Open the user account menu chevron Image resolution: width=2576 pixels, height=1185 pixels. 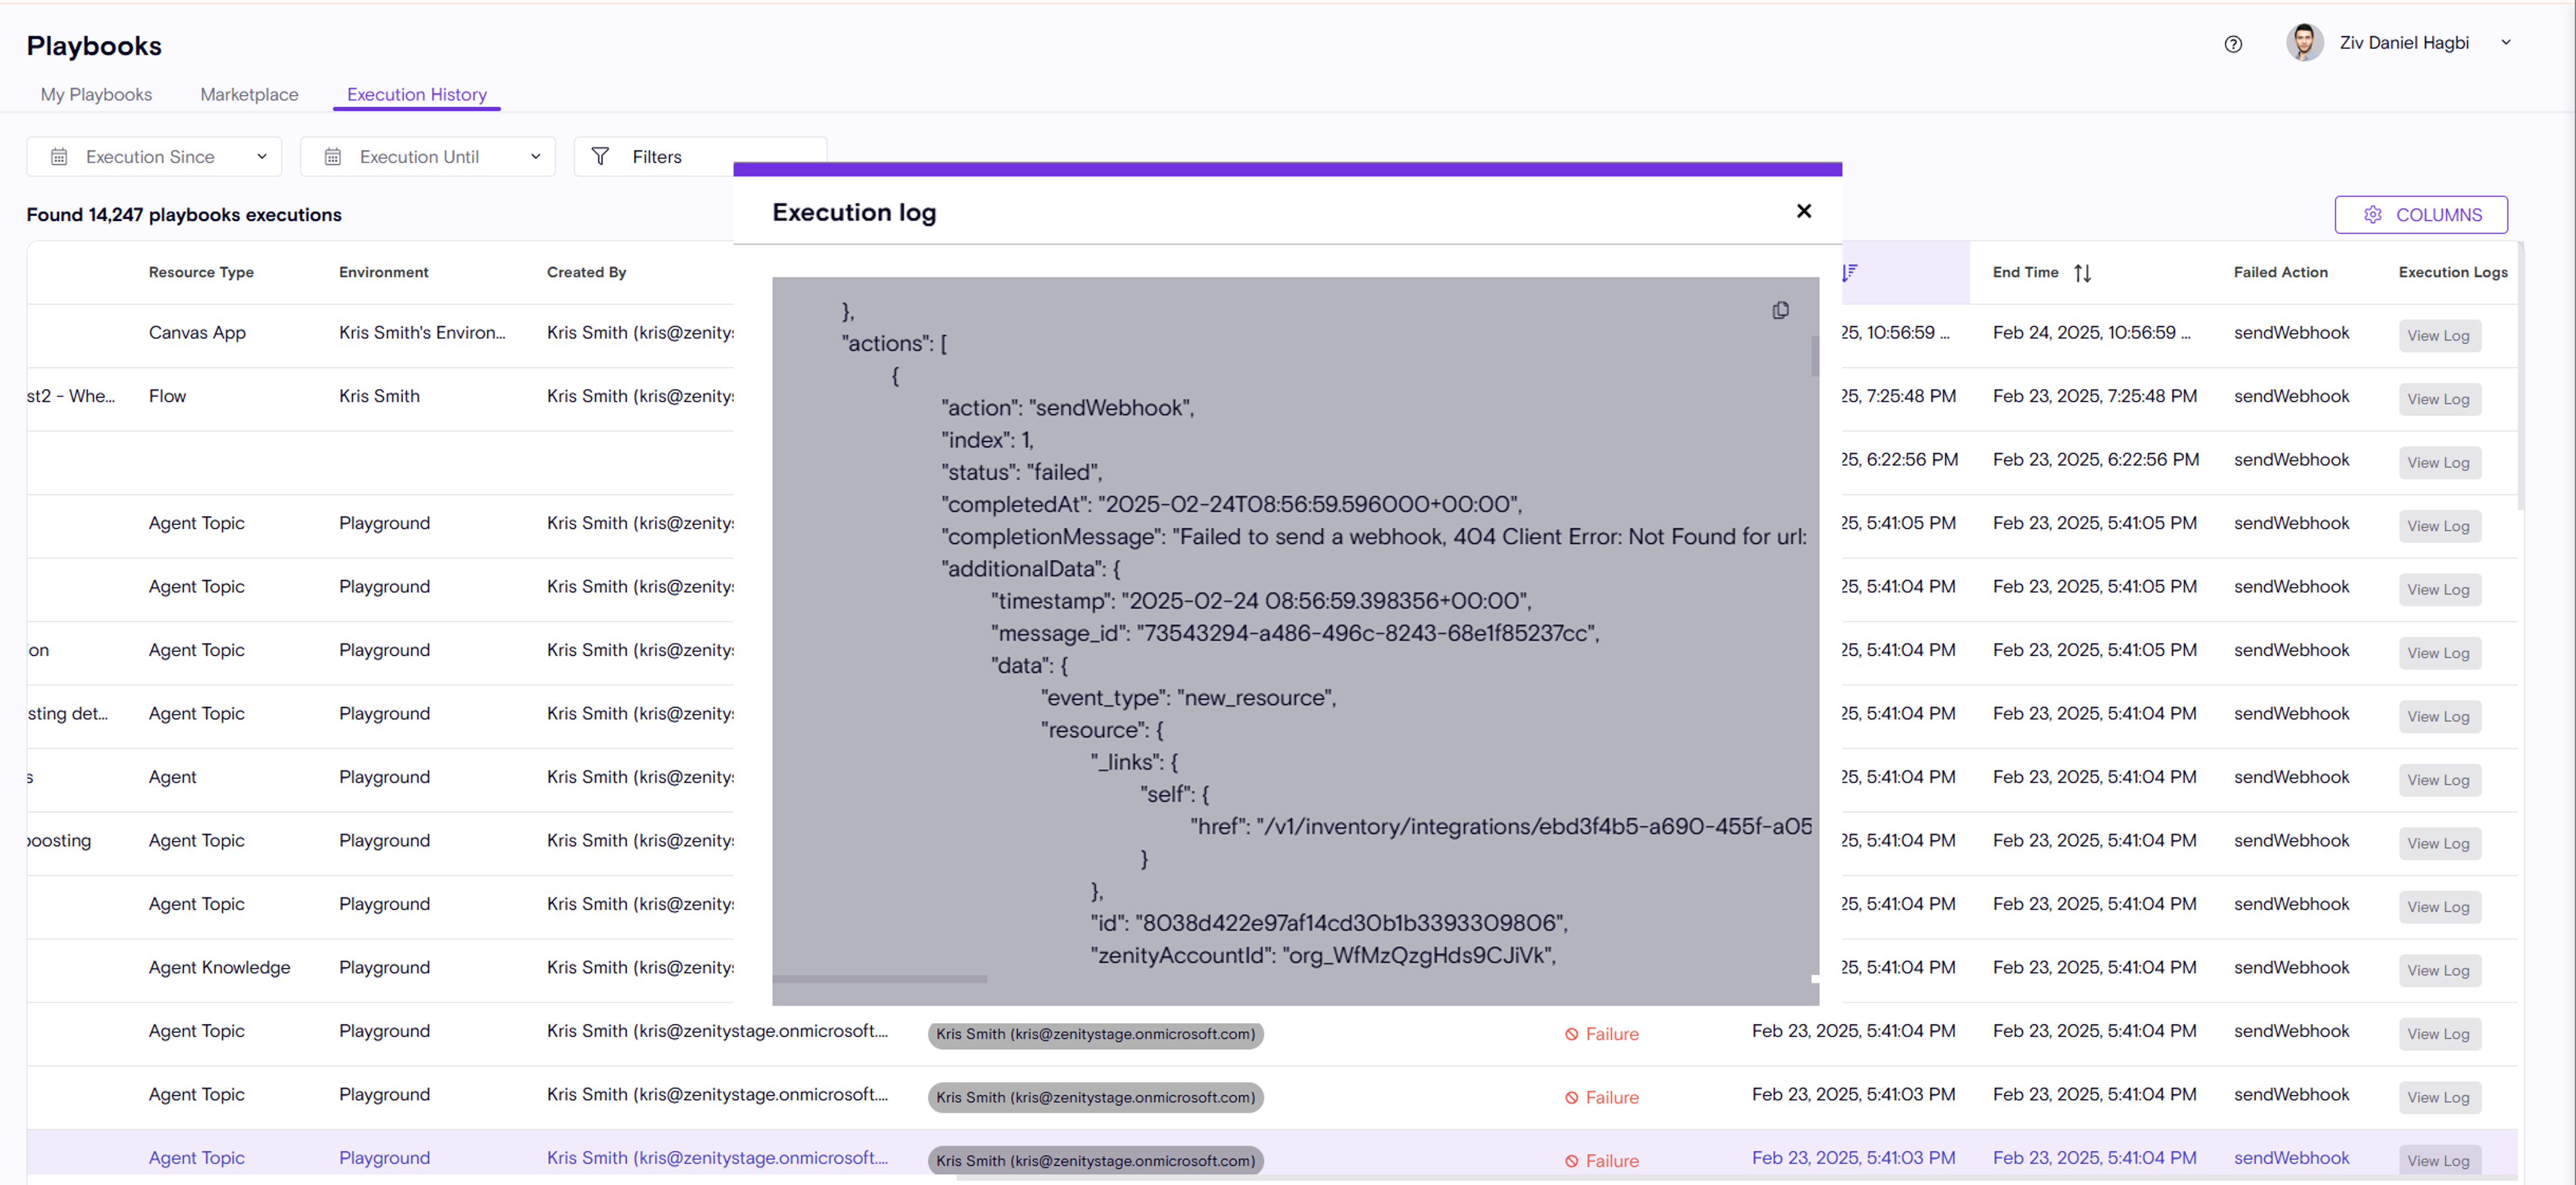pyautogui.click(x=2505, y=43)
